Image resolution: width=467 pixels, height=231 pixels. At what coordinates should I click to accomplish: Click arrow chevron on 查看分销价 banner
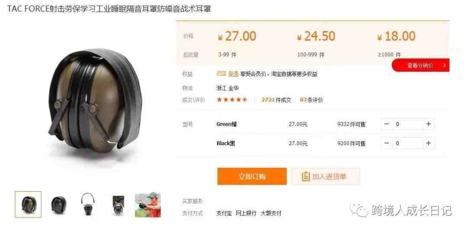coord(445,65)
